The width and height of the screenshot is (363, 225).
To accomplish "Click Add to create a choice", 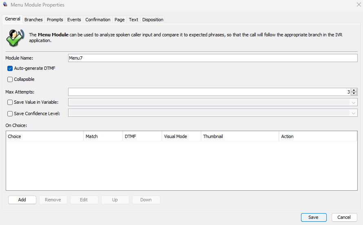I will [x=22, y=200].
